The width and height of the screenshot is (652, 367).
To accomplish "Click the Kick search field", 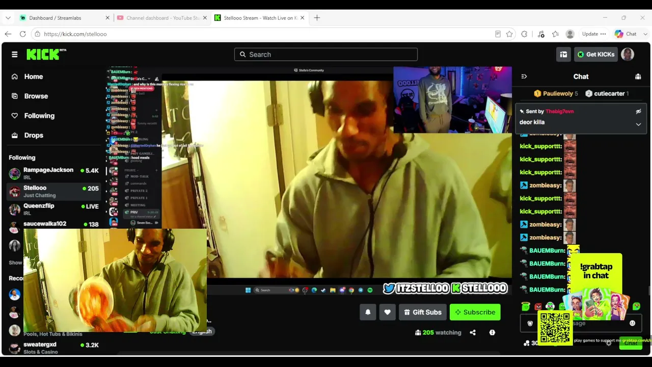I will [x=326, y=55].
